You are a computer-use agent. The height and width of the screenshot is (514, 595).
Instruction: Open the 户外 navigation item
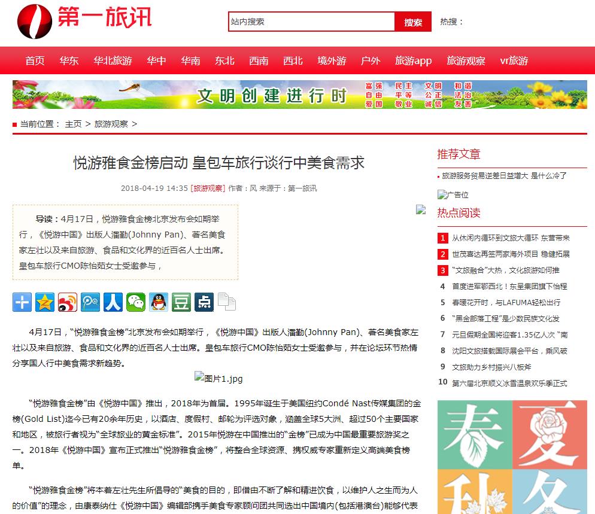(x=371, y=60)
